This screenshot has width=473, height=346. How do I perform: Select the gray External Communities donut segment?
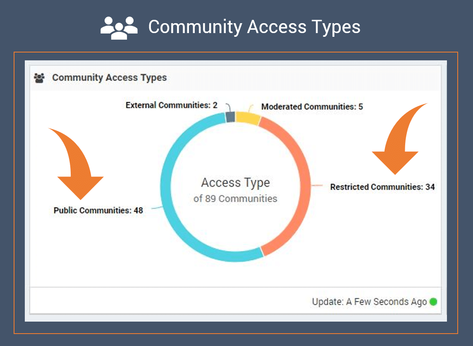pos(230,117)
